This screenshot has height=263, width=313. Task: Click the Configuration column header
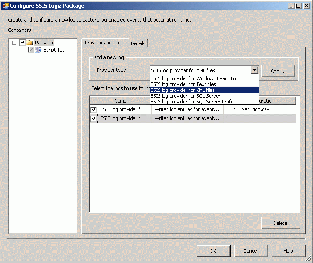pos(277,101)
